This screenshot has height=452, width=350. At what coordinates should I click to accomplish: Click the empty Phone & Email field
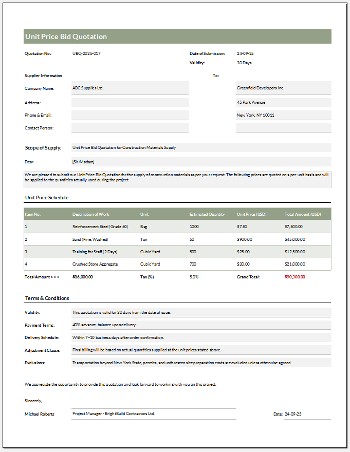coord(130,115)
